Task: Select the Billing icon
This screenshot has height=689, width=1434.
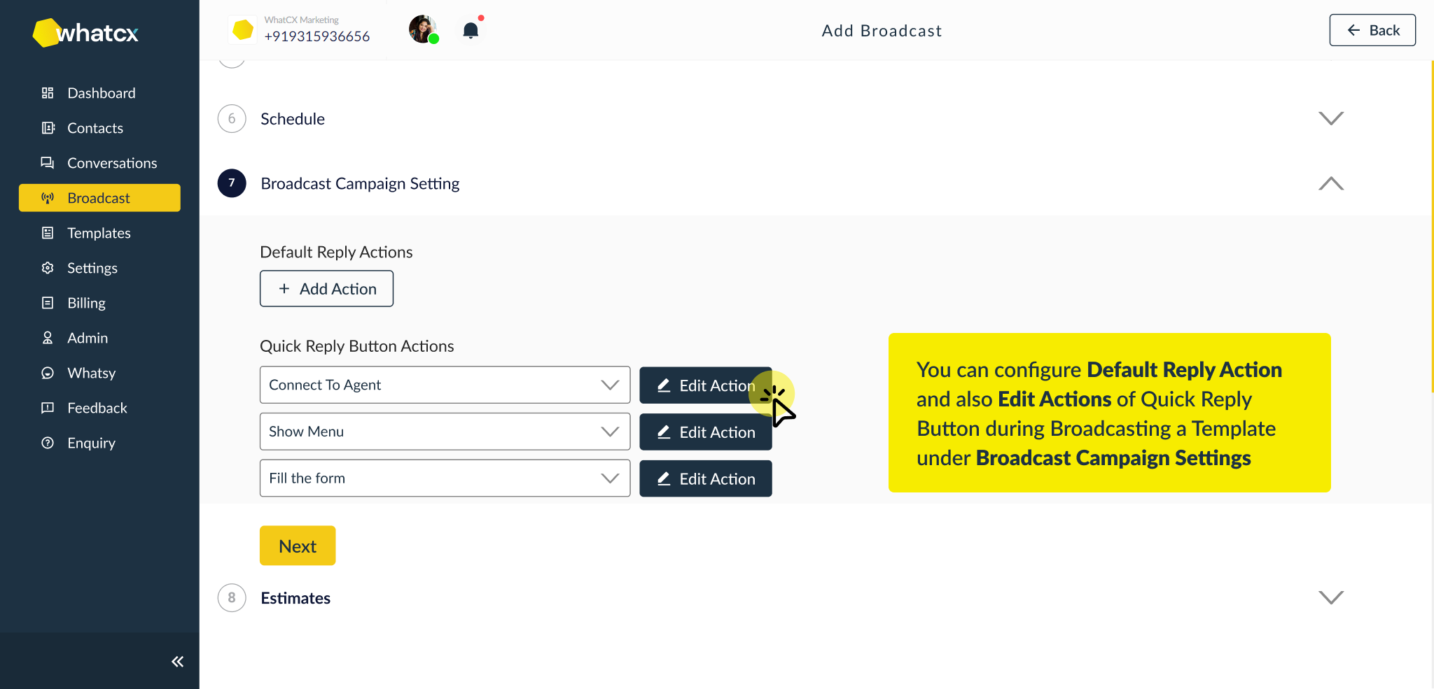Action: [x=48, y=302]
